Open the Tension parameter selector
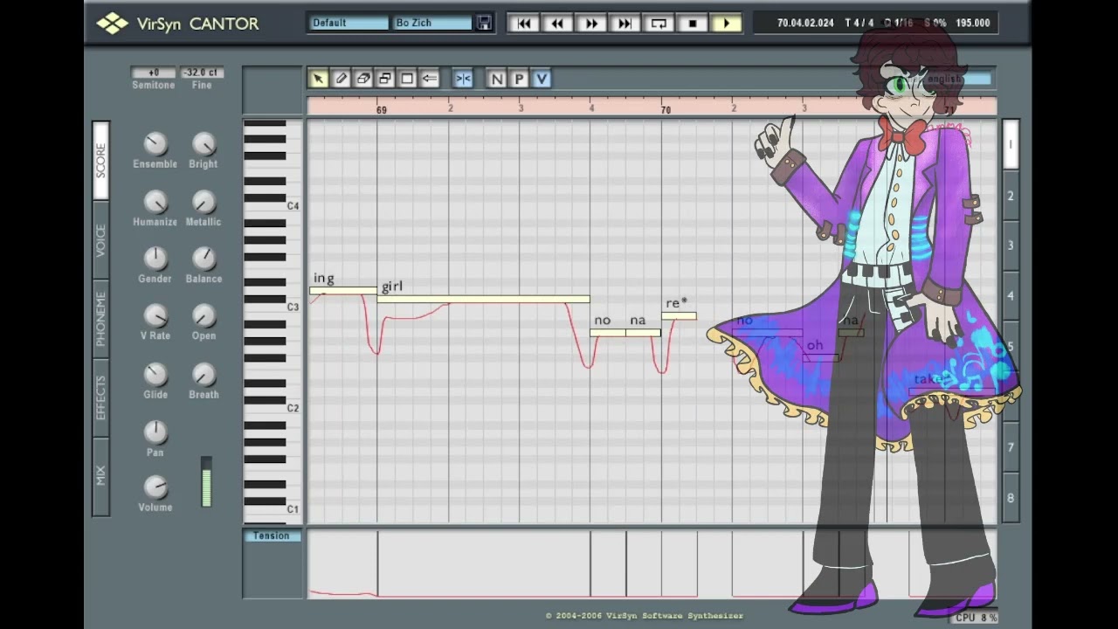1118x629 pixels. click(272, 536)
